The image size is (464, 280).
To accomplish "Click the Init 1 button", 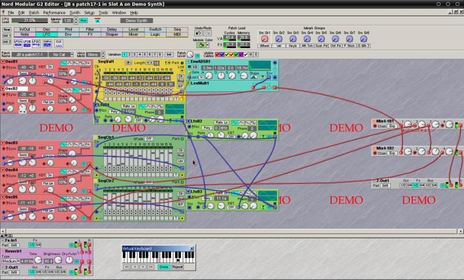I will (6, 36).
